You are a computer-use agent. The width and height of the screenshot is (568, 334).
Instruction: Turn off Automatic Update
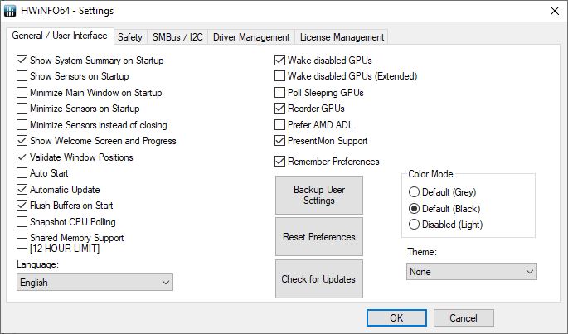coord(22,189)
